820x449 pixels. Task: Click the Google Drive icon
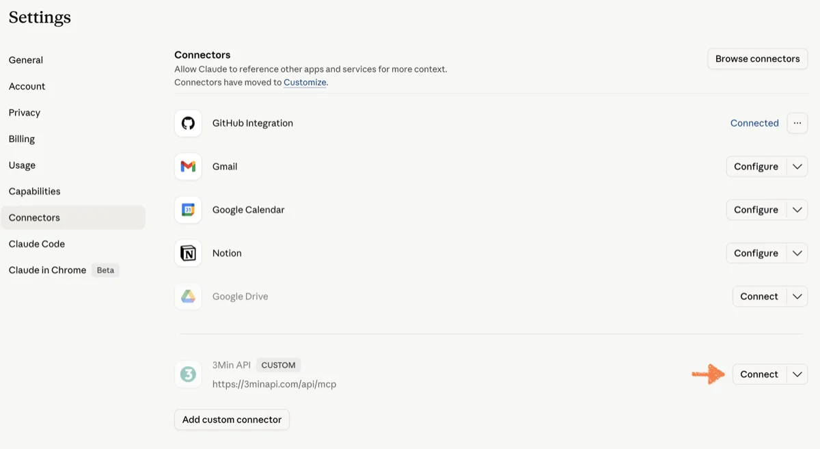pyautogui.click(x=188, y=297)
